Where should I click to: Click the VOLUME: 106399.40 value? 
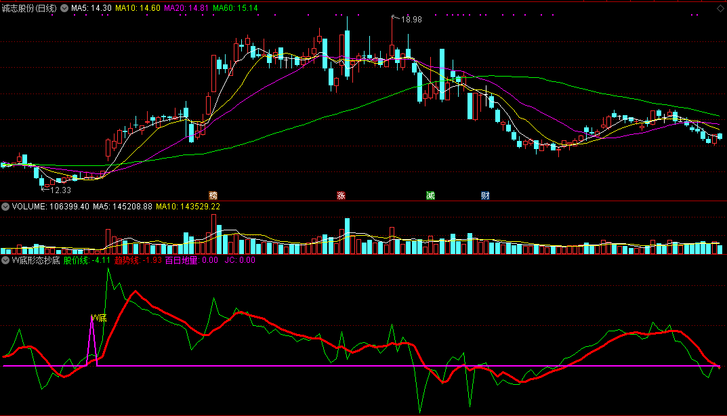coord(51,207)
